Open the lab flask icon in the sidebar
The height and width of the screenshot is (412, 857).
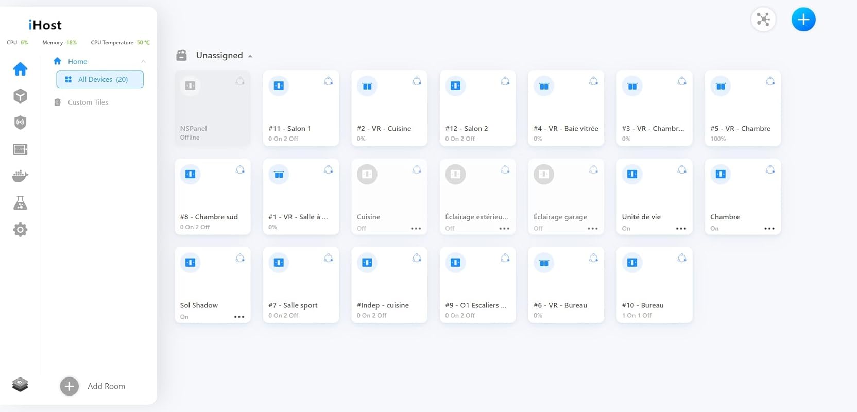(x=20, y=203)
